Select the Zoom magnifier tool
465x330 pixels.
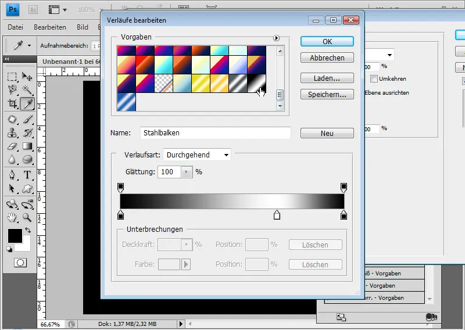pyautogui.click(x=27, y=218)
